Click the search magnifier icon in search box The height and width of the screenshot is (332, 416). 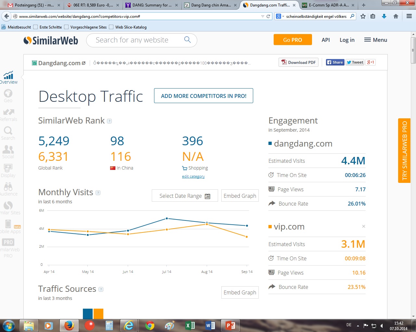[188, 40]
